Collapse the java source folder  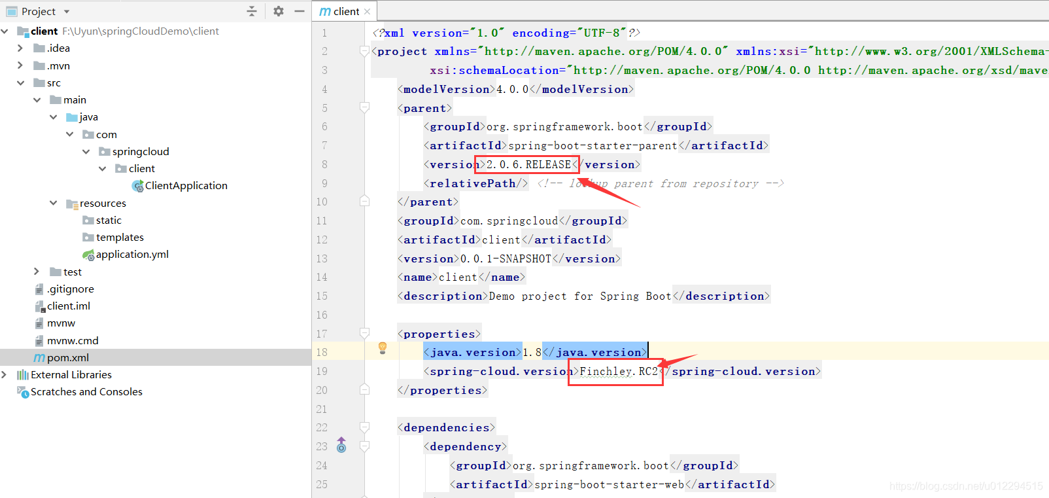pos(54,117)
